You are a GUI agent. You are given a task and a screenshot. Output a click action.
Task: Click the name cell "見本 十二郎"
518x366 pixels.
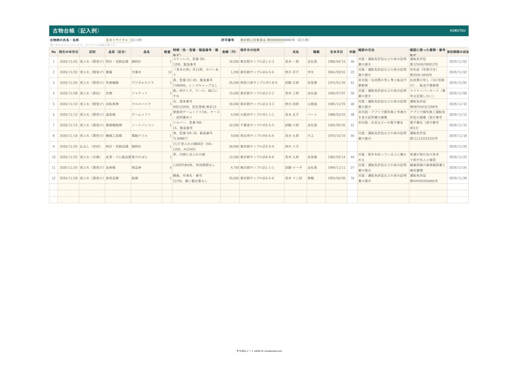point(296,178)
